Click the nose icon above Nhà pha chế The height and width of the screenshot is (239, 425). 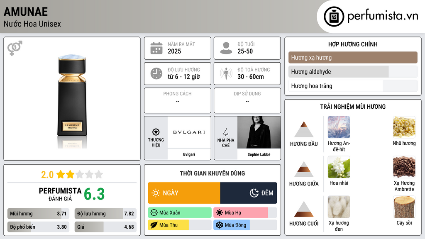(x=225, y=132)
